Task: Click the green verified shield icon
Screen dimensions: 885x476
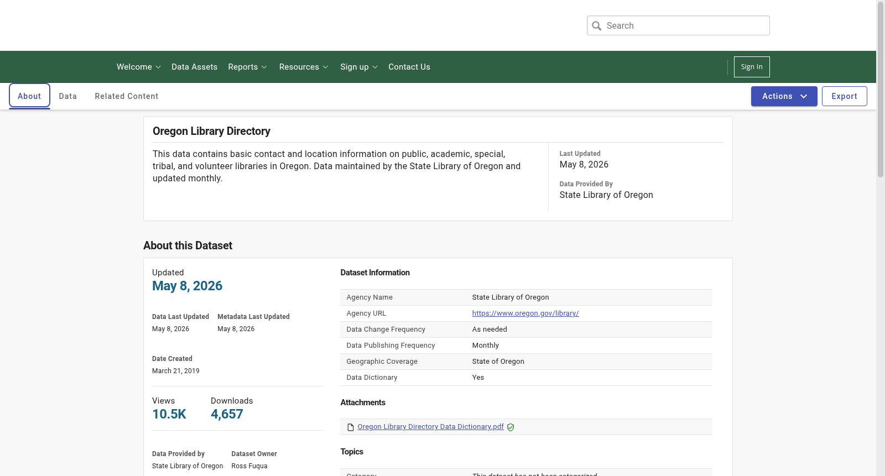Action: (511, 427)
